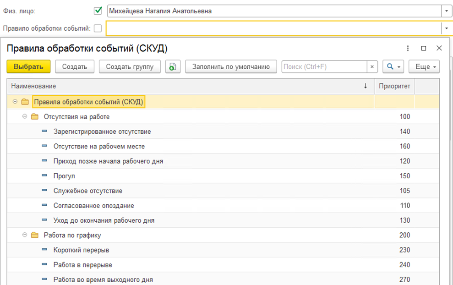This screenshot has height=285, width=453.
Task: Focus the Поиск (Ctrl+F) search field
Action: click(x=324, y=67)
